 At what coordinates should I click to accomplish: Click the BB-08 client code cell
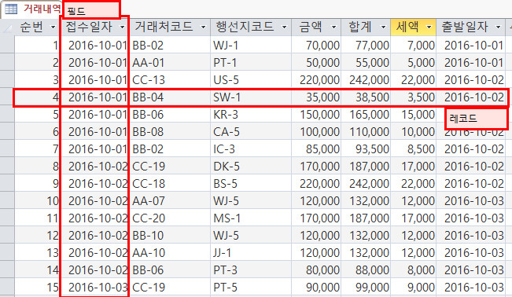(170, 131)
